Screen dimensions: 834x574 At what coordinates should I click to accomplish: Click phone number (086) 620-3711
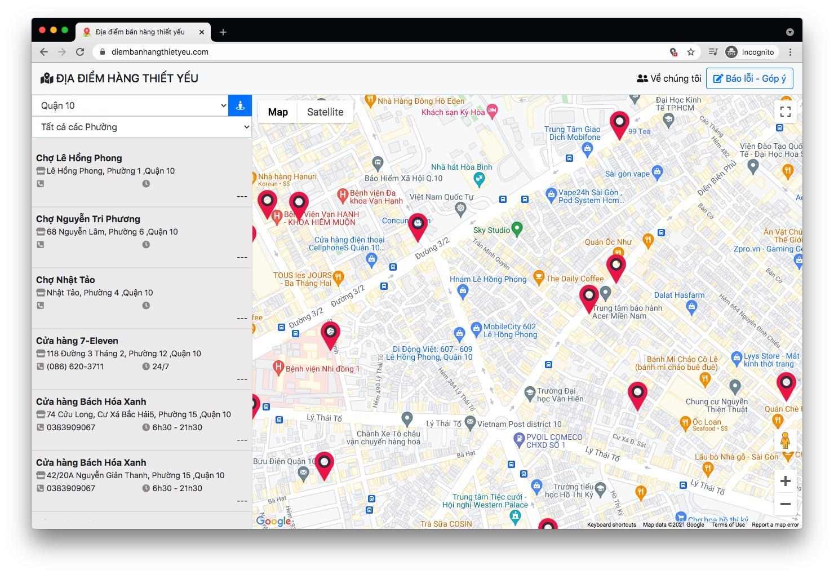(x=75, y=367)
